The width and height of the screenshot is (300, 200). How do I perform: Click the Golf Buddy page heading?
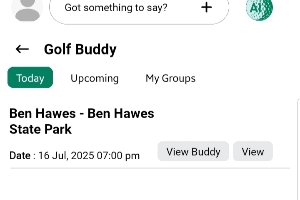80,49
